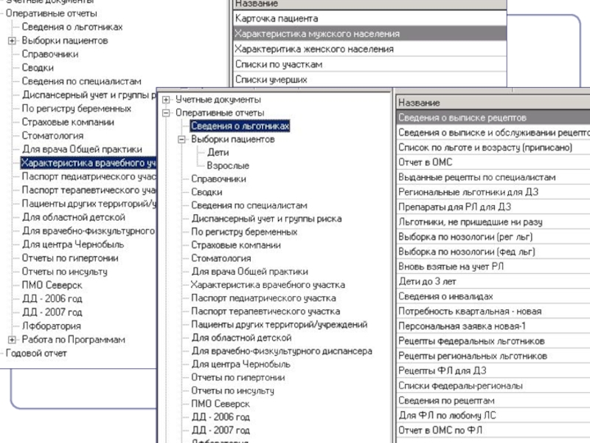Click the Название column header in back window list

[x=369, y=4]
